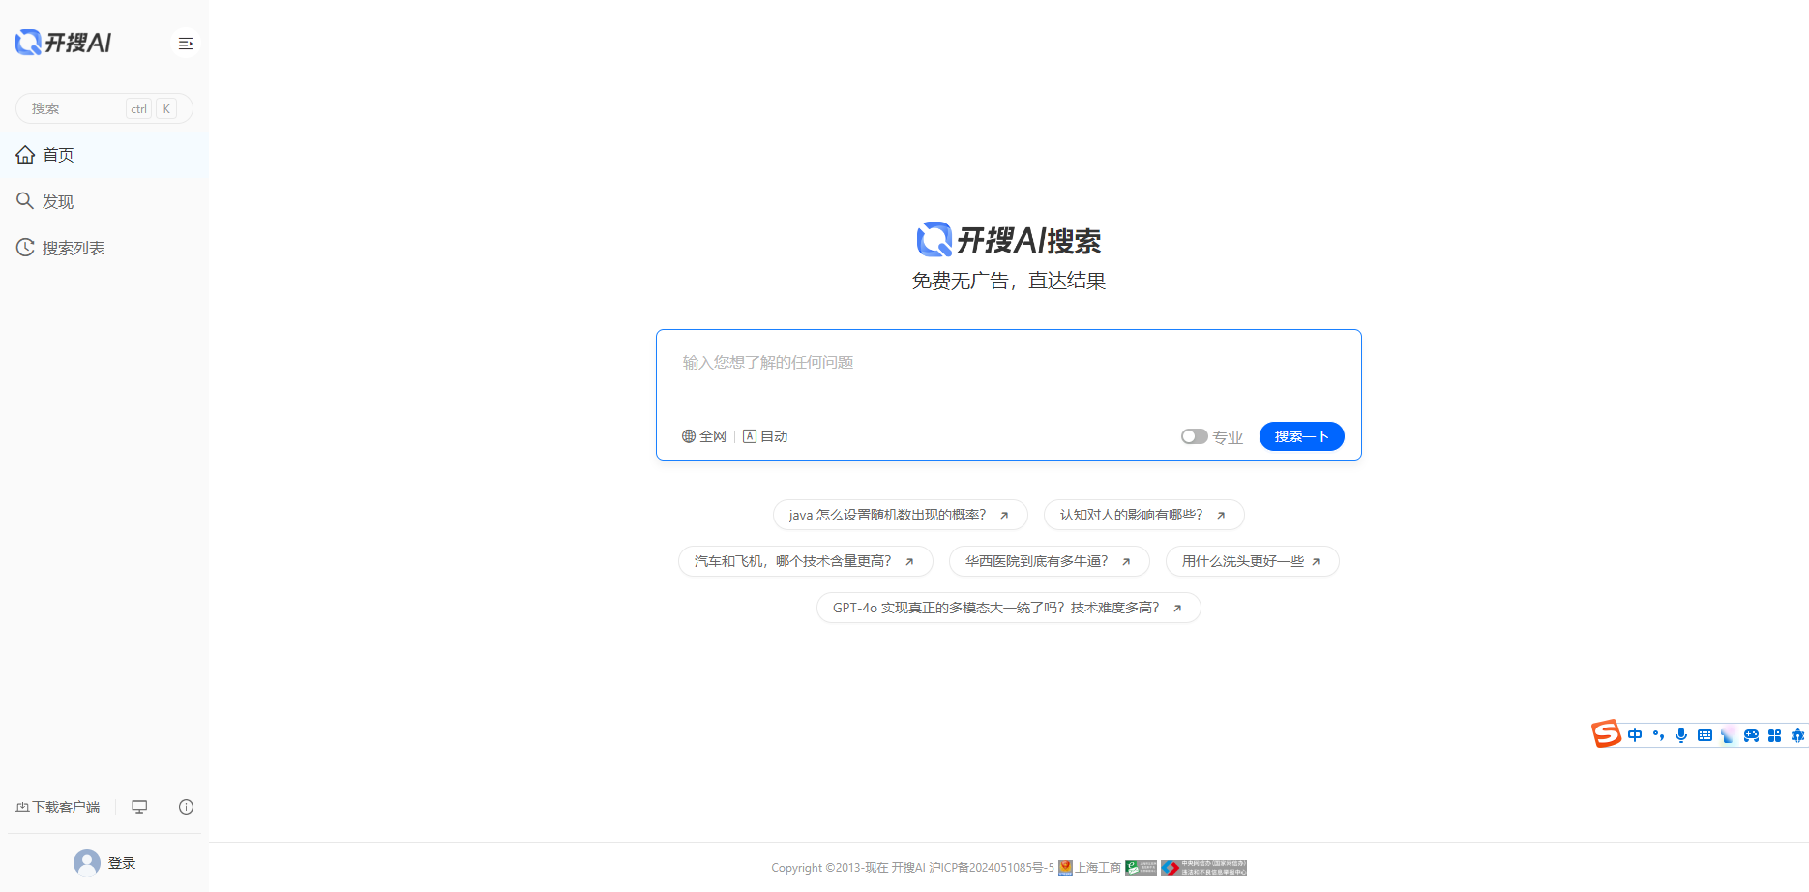
Task: Open the soft keyboard icon in IME bar
Action: tap(1705, 735)
